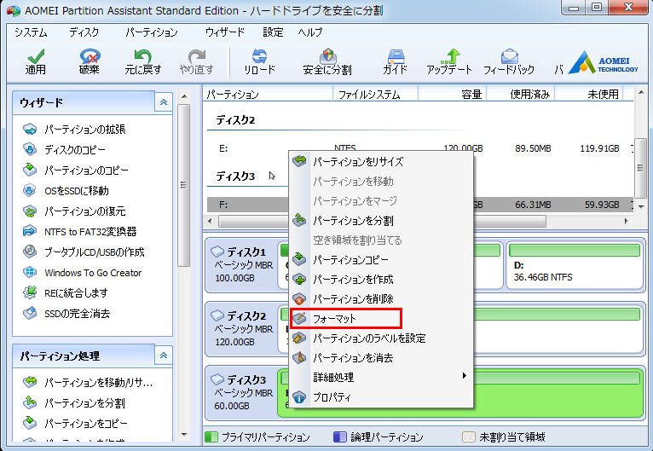Image resolution: width=653 pixels, height=451 pixels.
Task: Open プロパティ from context menu
Action: click(x=381, y=397)
